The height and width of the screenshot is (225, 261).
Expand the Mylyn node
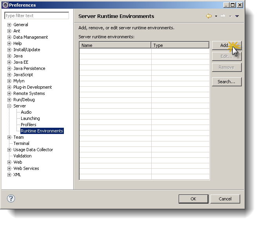click(9, 81)
